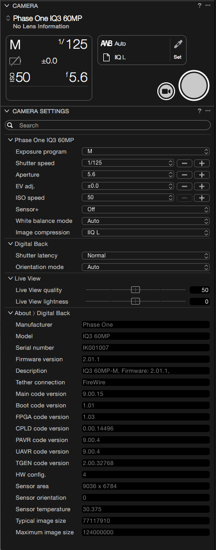Image resolution: width=216 pixels, height=550 pixels.
Task: Open the Orientation mode dropdown
Action: coord(146,267)
